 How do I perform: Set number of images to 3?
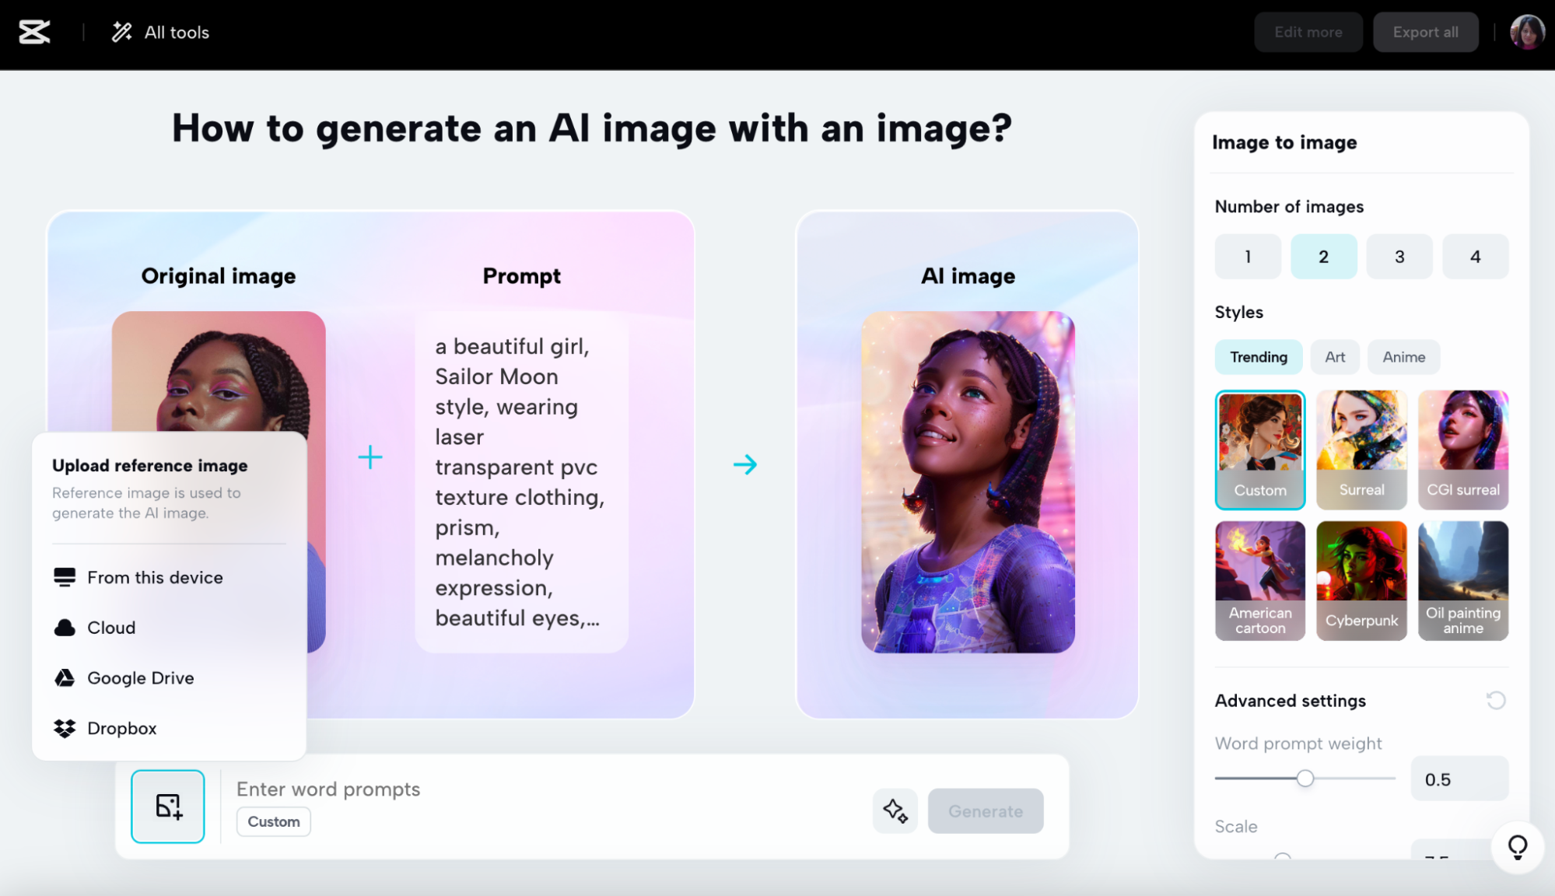pos(1399,257)
